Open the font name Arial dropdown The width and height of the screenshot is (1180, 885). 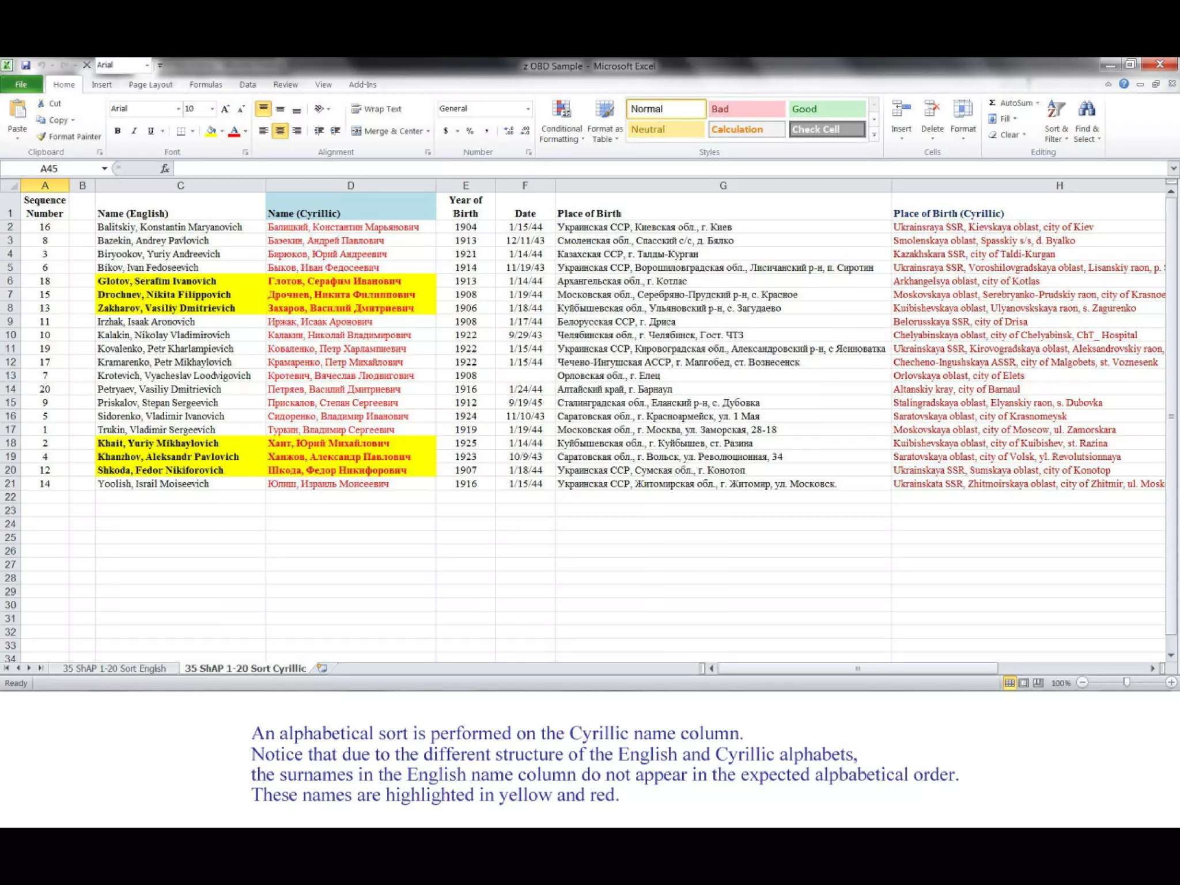pyautogui.click(x=178, y=109)
